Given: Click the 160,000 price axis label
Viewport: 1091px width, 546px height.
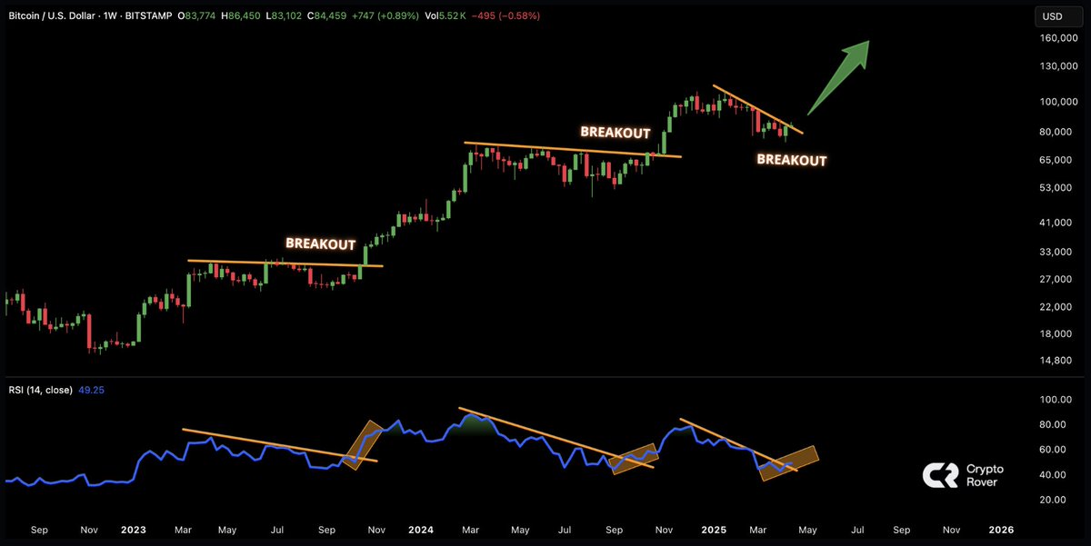Looking at the screenshot, I should point(1059,38).
